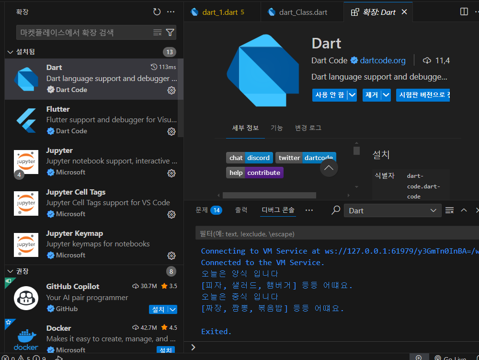The height and width of the screenshot is (360, 479).
Task: Switch to the 문제 panel tab
Action: click(x=208, y=210)
